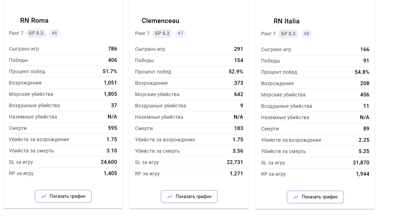Screen dimensions: 393x221
Task: Click Clemenceau's 'SL за игру' value 22,731
Action: [x=235, y=162]
